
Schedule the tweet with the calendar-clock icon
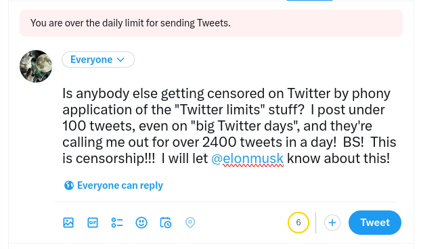[166, 223]
